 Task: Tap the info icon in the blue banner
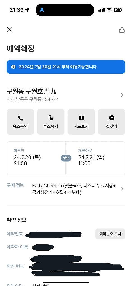point(13,67)
